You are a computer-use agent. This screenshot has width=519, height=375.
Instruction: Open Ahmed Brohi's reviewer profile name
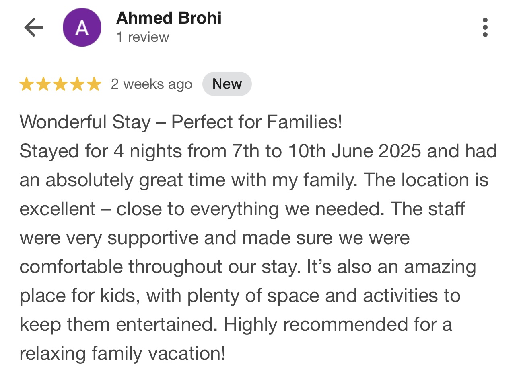[x=169, y=18]
